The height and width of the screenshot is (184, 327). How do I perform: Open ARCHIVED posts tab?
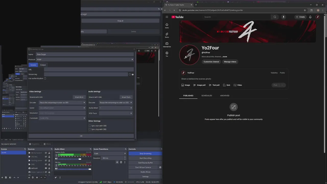[225, 96]
